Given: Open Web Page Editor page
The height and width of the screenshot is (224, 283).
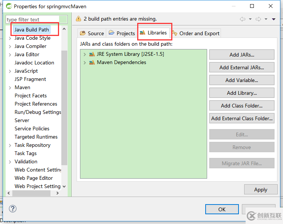Looking at the screenshot, I should tap(34, 178).
